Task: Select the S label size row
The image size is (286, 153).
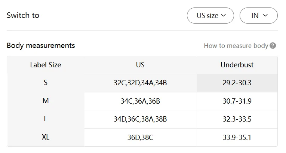Action: click(x=46, y=83)
